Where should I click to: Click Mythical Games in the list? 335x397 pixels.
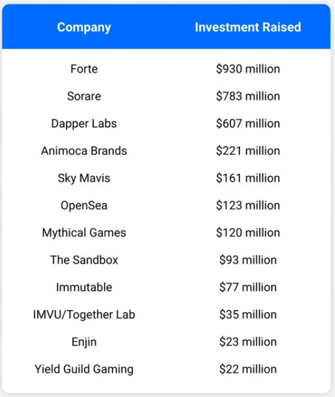[84, 233]
